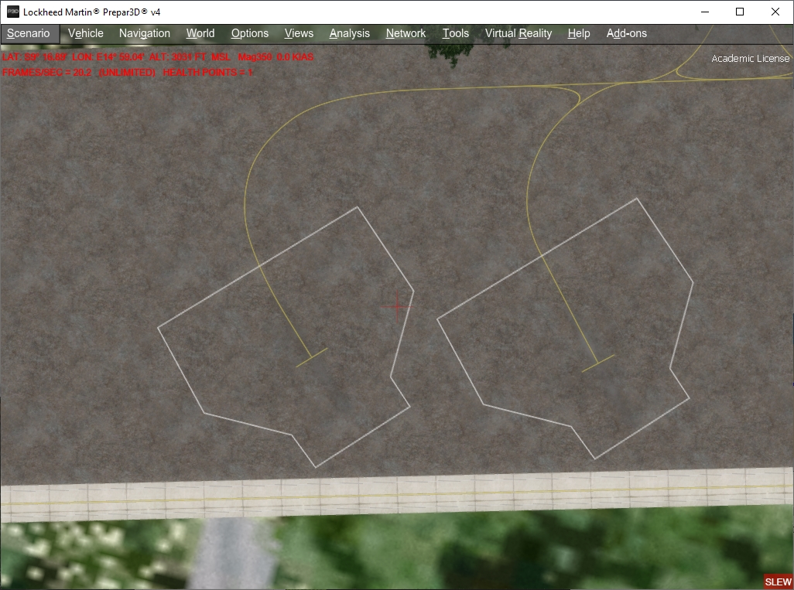
Task: Open the Views menu
Action: click(299, 33)
